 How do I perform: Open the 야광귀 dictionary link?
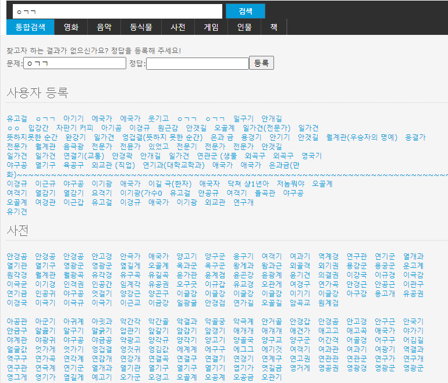tap(45, 340)
